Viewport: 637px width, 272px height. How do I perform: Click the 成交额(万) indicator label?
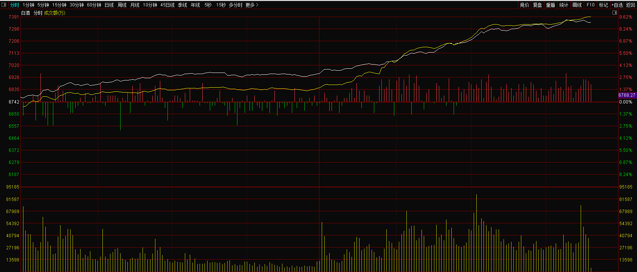coord(54,13)
